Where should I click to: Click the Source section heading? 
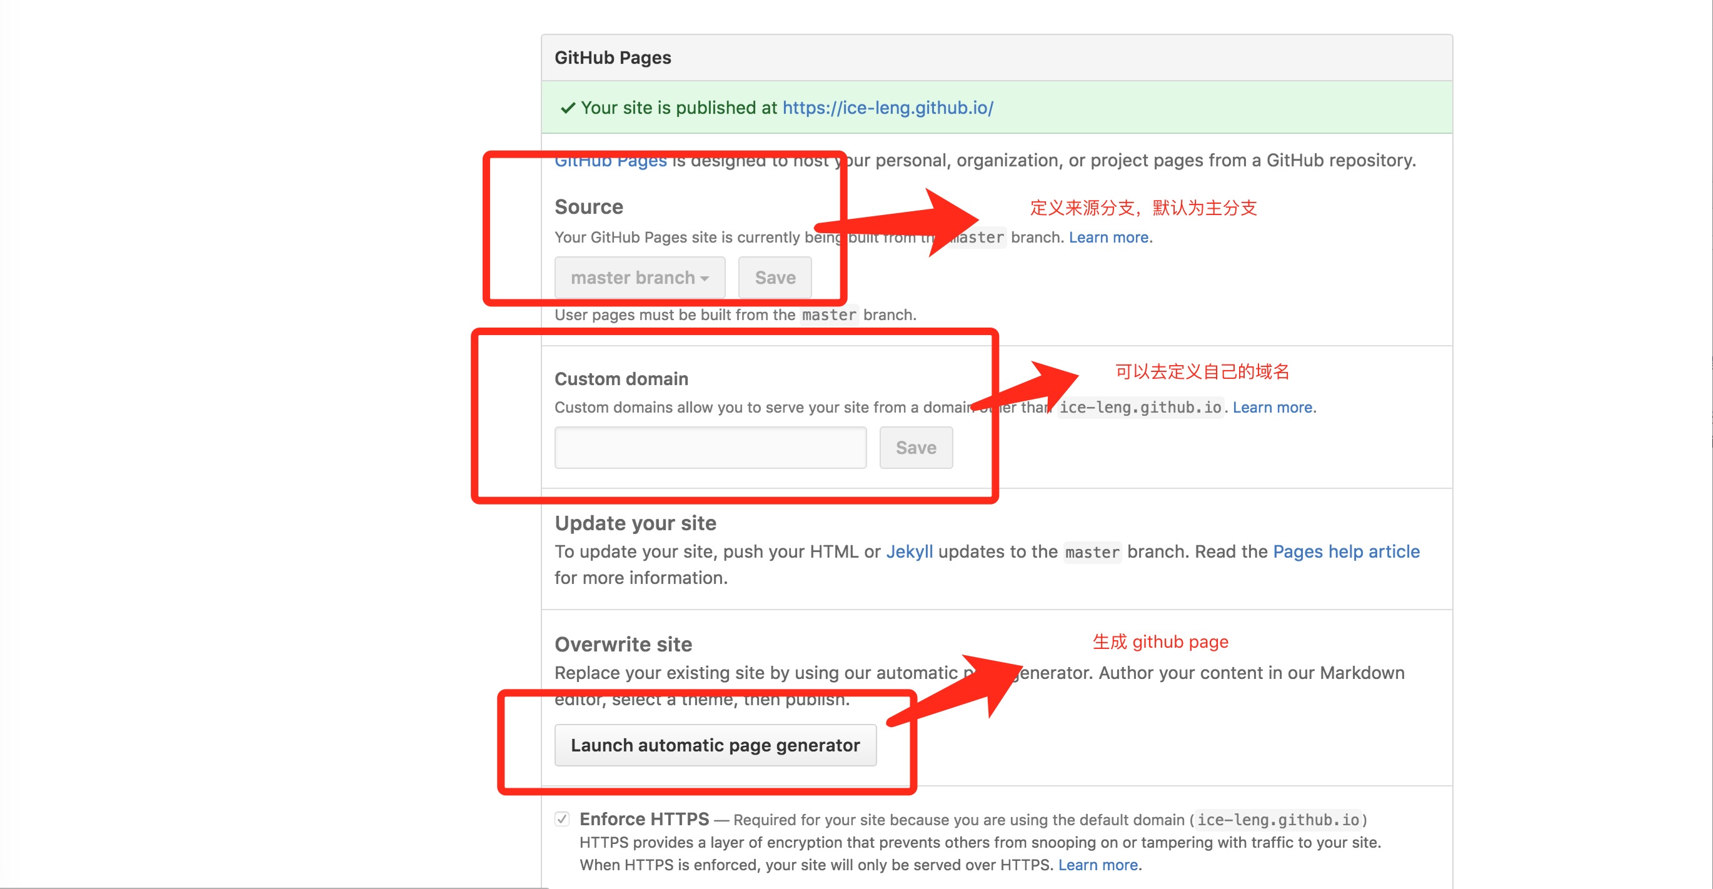(x=588, y=207)
